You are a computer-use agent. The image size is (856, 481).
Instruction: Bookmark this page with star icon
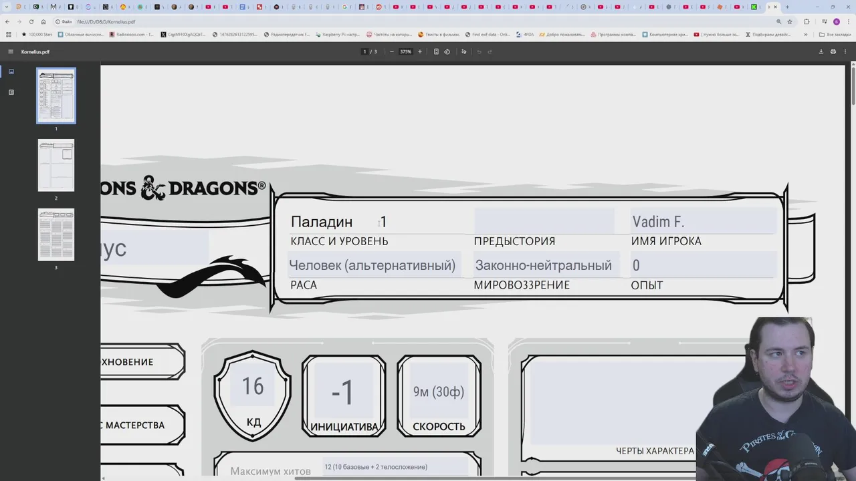pyautogui.click(x=790, y=21)
